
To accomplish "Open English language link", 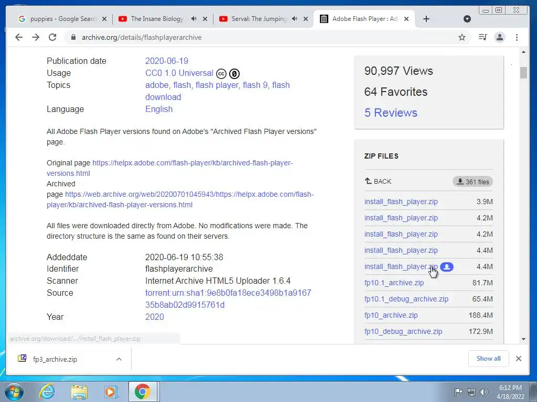I will [x=159, y=109].
